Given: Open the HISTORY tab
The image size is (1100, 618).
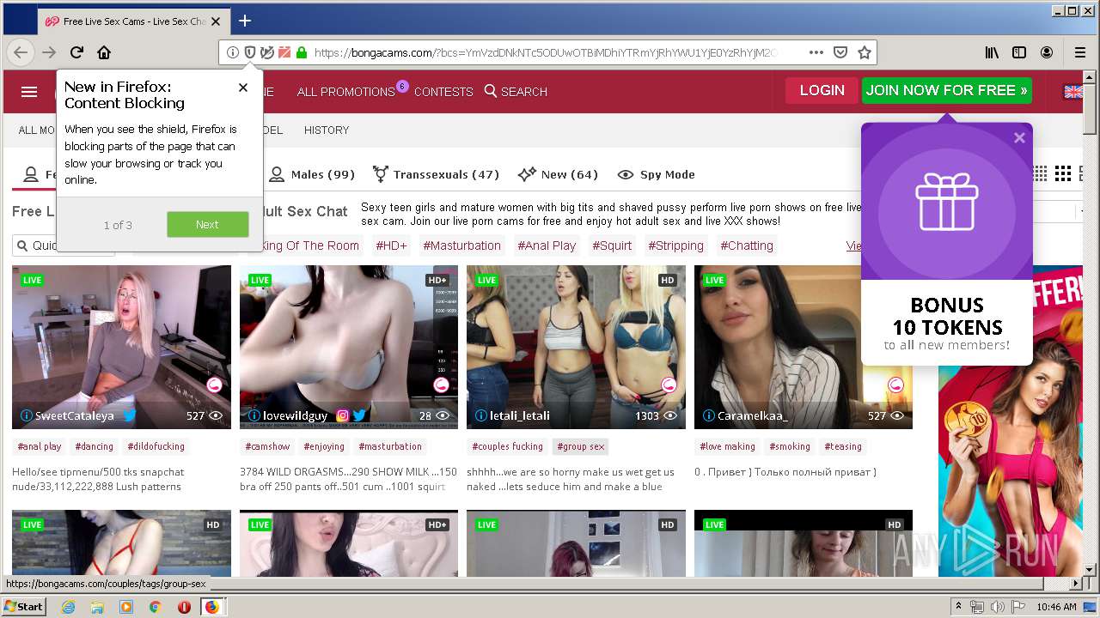Looking at the screenshot, I should (x=327, y=130).
